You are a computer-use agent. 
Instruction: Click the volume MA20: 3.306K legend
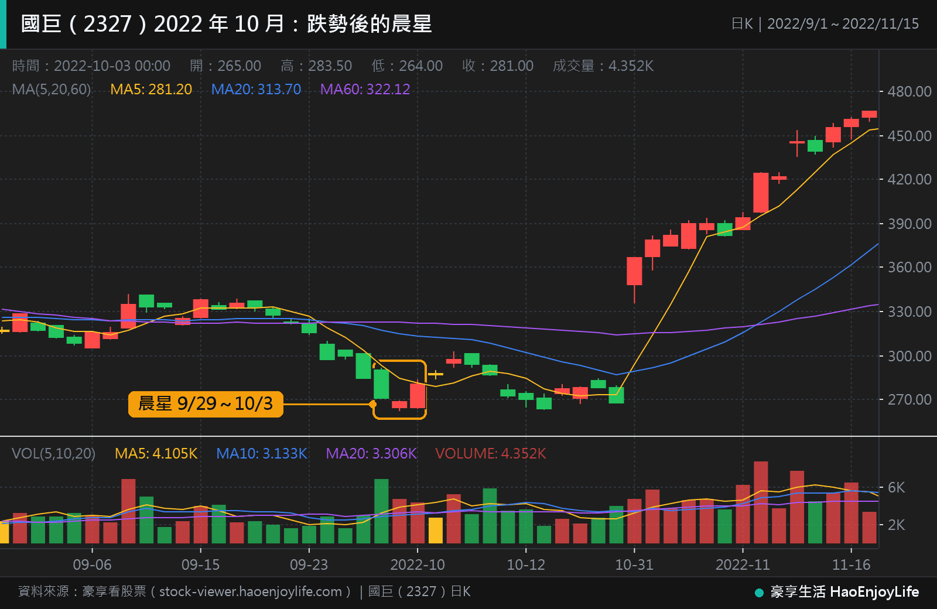(371, 453)
